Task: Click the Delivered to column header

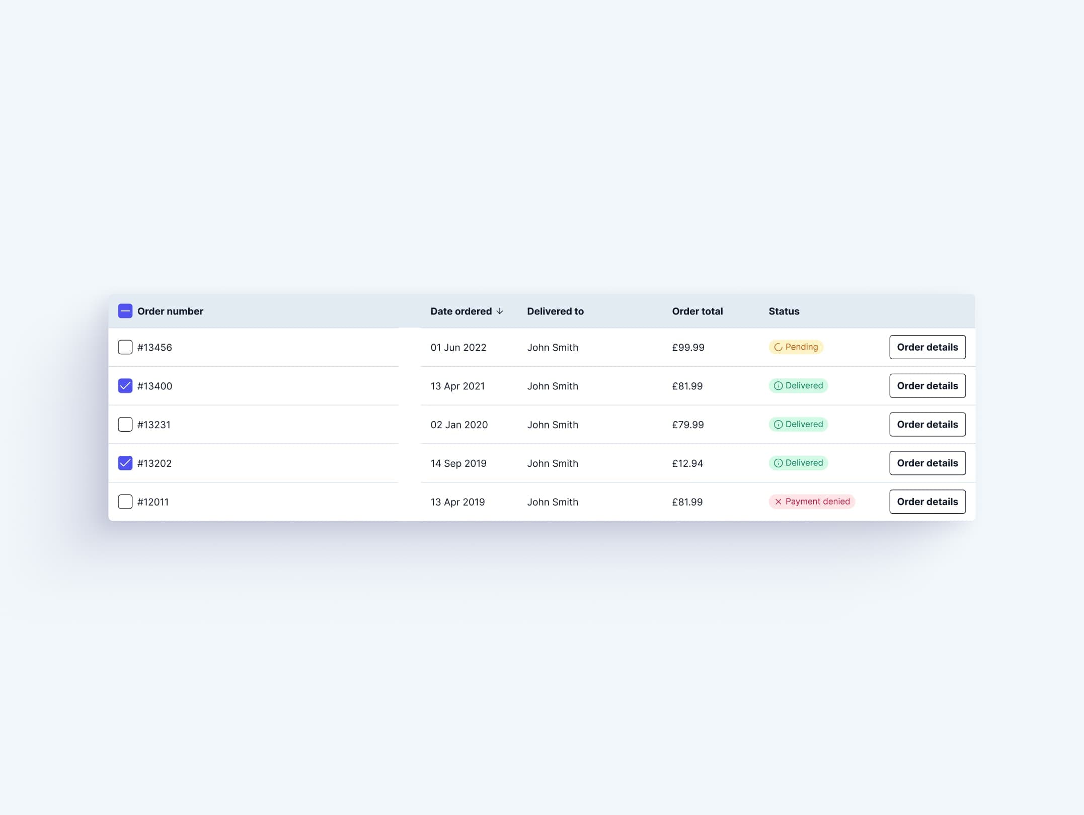Action: pyautogui.click(x=555, y=311)
